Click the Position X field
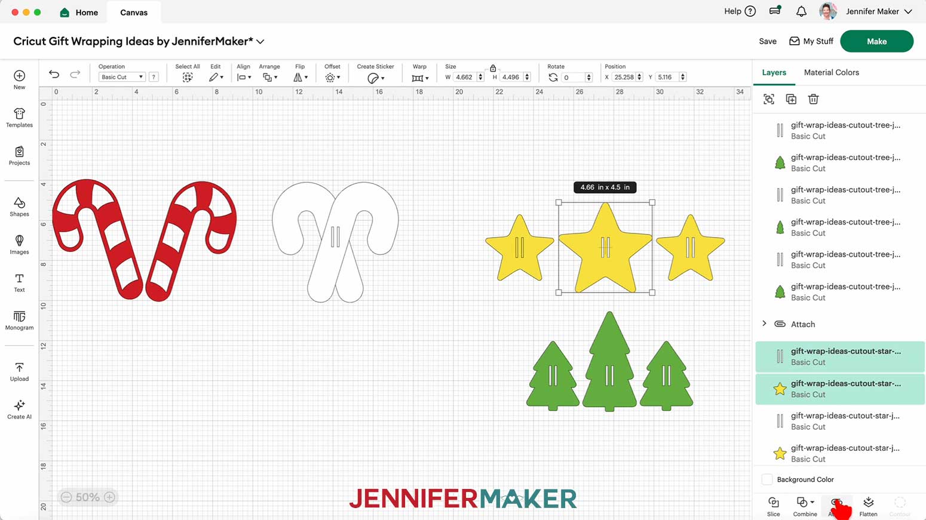 (624, 77)
